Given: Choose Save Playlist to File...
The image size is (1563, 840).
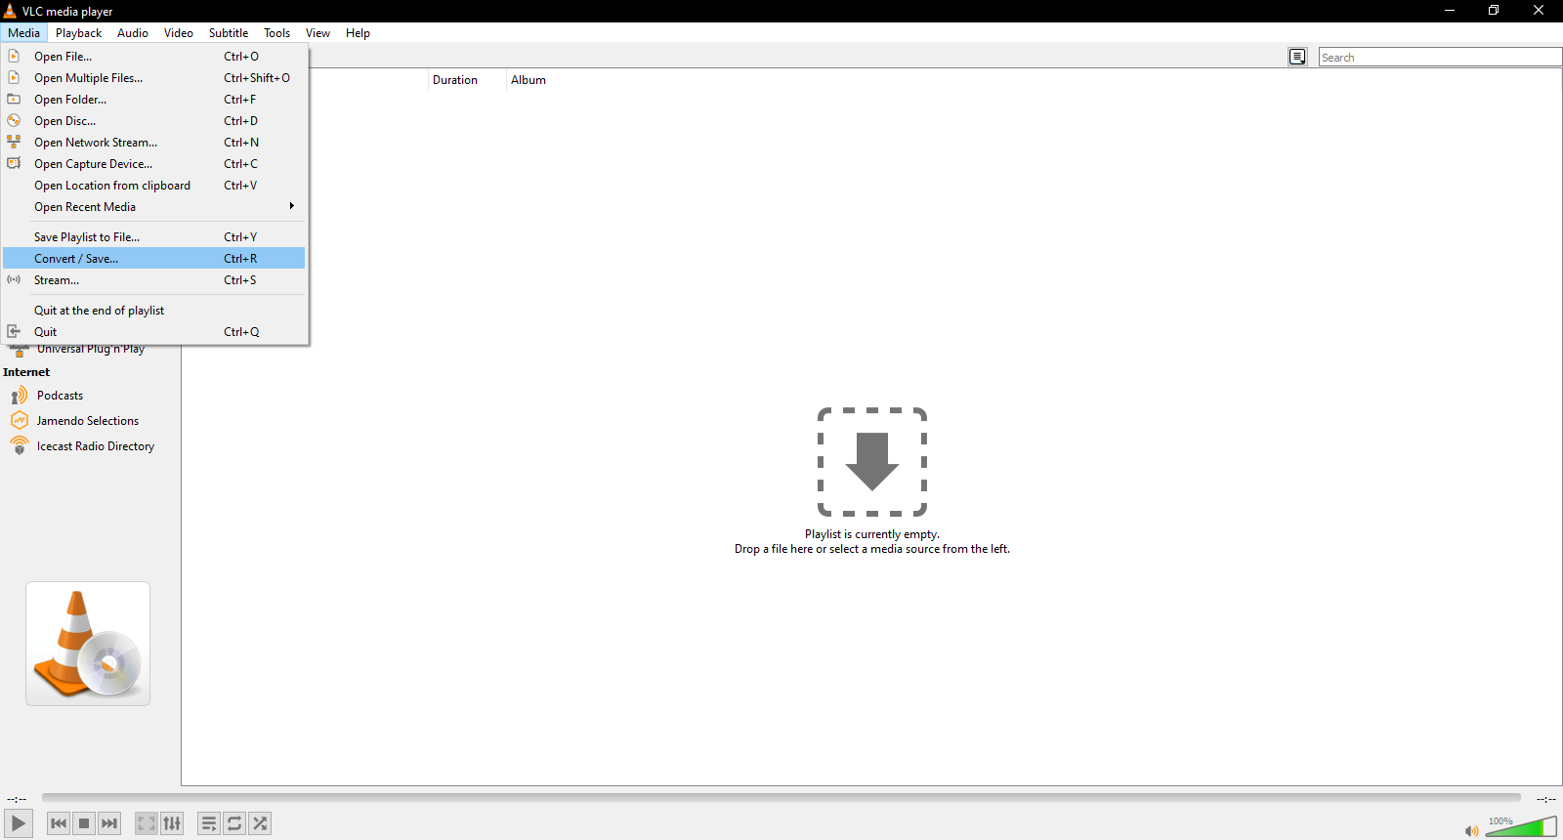Looking at the screenshot, I should 154,236.
